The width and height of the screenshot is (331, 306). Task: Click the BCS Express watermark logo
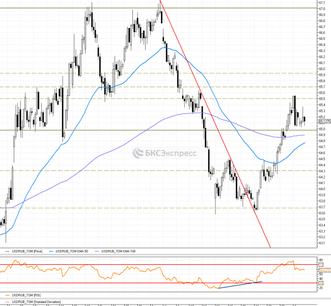point(165,153)
